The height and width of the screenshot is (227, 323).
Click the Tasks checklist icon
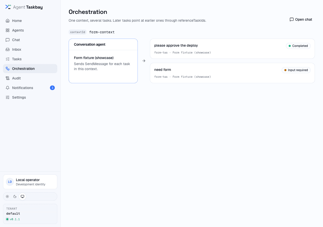point(8,59)
